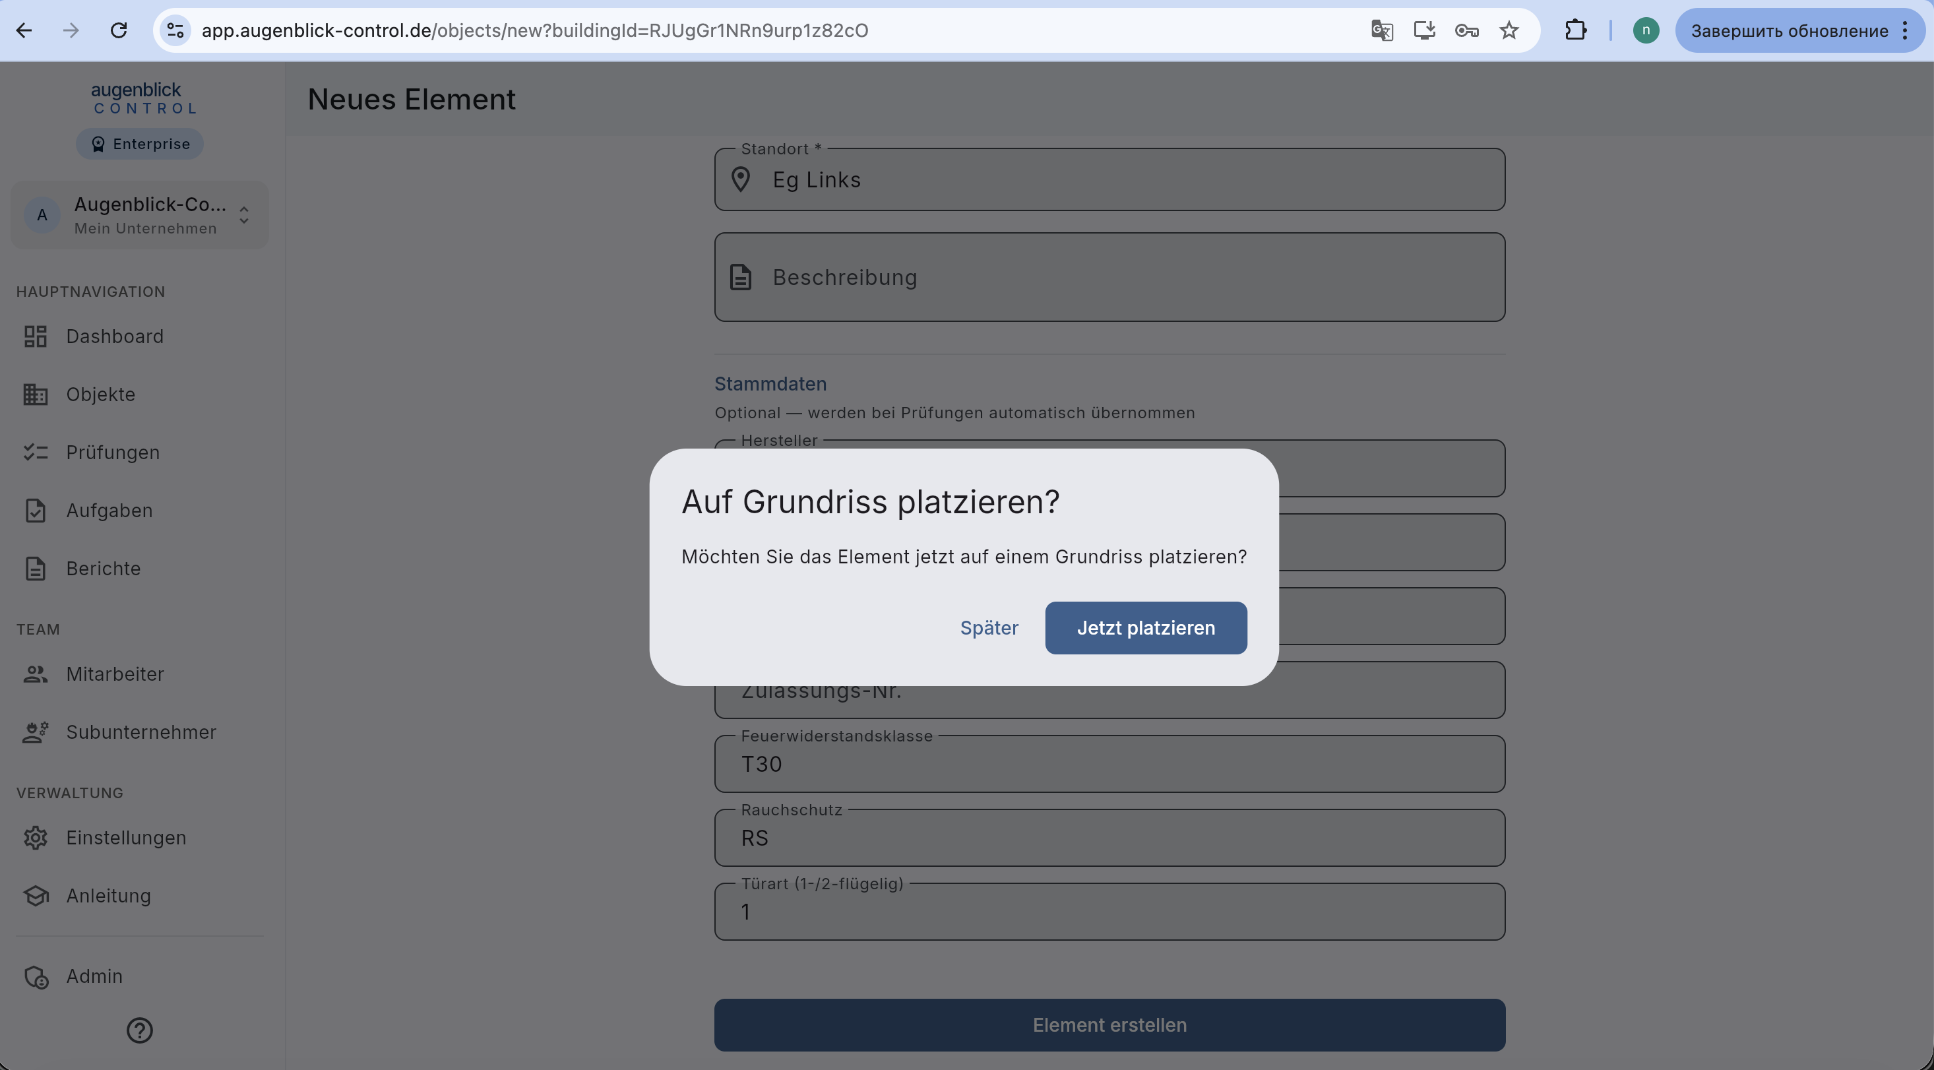
Task: Go to Prüfungen section
Action: tap(140, 452)
